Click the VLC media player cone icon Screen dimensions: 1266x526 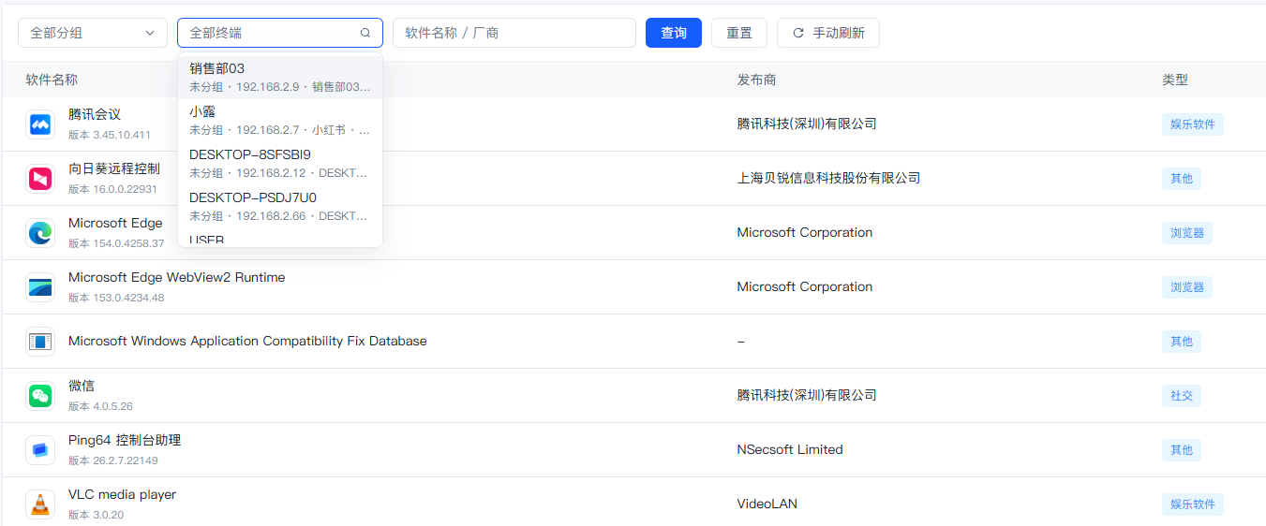(40, 504)
